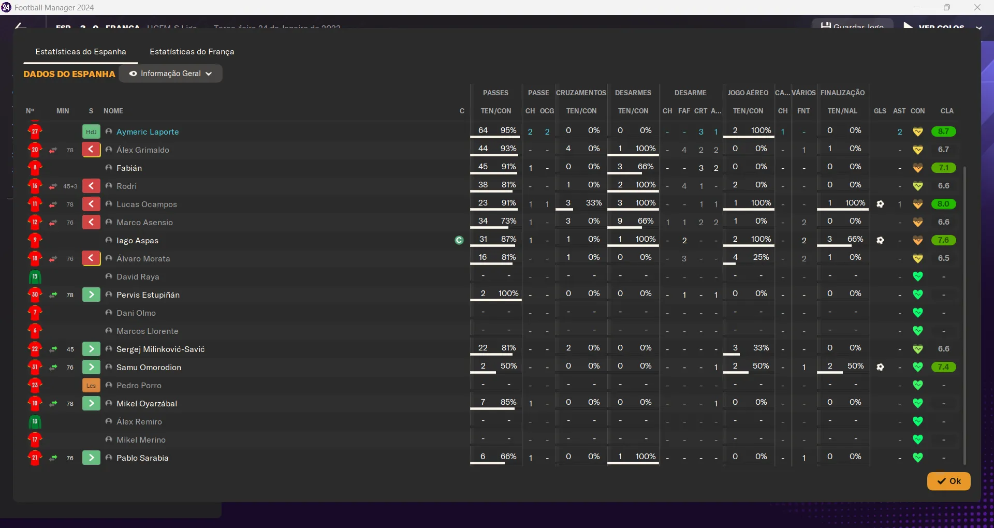Click Laporte's 95% passing completion cell
Screen dimensions: 994x528
coord(508,130)
